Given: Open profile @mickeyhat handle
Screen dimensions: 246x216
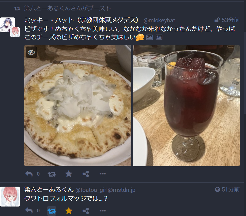Looking at the screenshot, I should click(159, 20).
